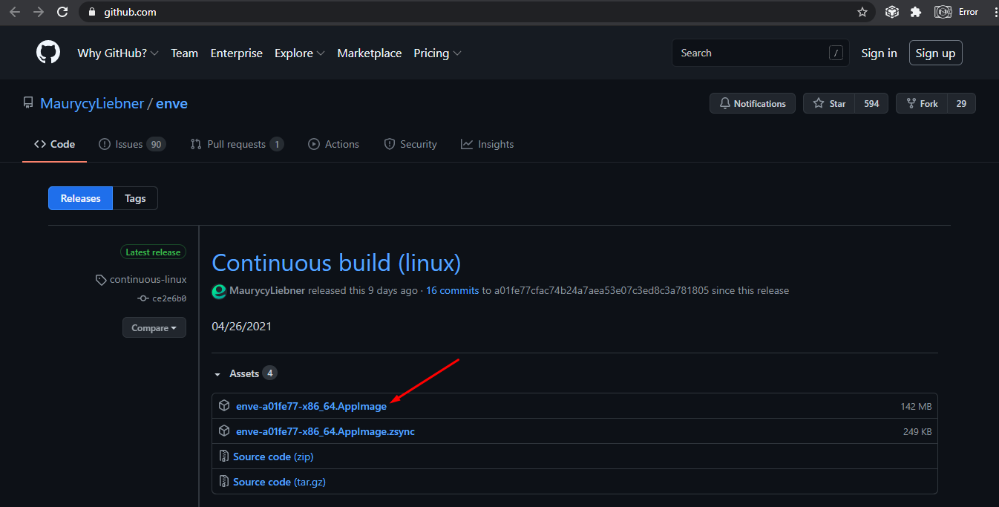Switch to the Insights tab
Screen dimensions: 999x507
(x=488, y=144)
